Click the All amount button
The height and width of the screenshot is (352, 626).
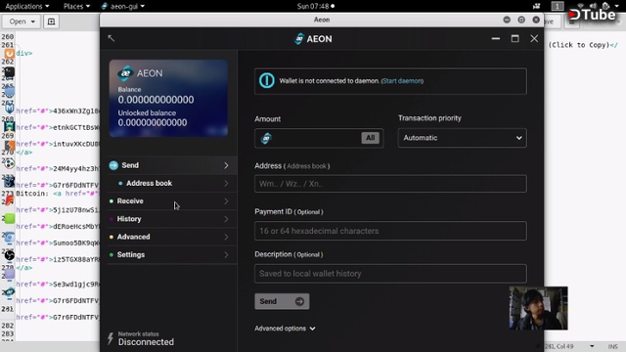[370, 138]
